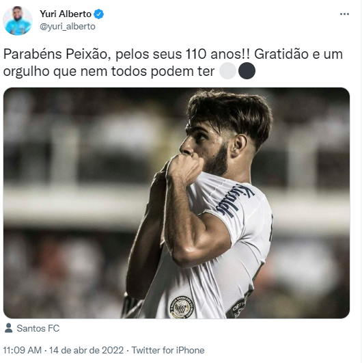The image size is (362, 363).
Task: Open the attached photo of the player
Action: 176,203
